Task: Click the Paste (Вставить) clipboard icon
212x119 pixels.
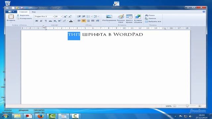Action: tap(11, 17)
